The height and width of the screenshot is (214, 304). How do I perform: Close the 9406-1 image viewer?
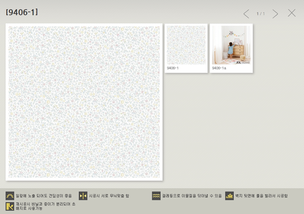pyautogui.click(x=291, y=13)
